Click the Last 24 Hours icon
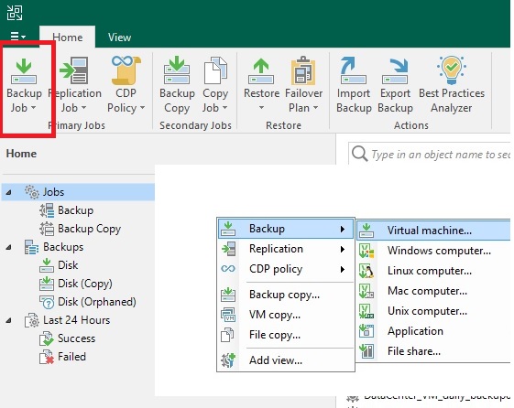 (31, 320)
